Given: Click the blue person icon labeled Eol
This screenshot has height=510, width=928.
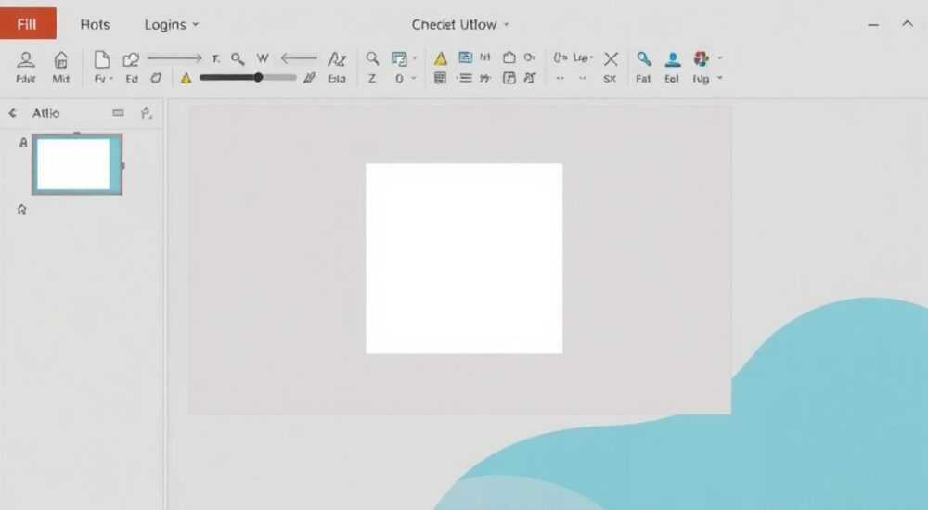Looking at the screenshot, I should pos(672,59).
